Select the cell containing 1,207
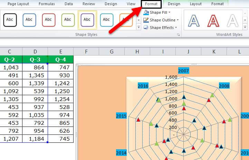Viewport: 249px width, 160px height. (x=11, y=139)
